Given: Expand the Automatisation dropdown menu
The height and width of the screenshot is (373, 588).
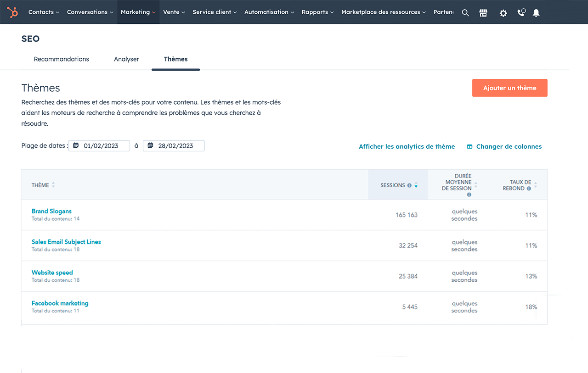Looking at the screenshot, I should point(269,12).
